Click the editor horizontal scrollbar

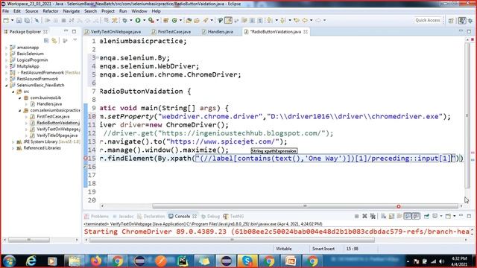[305, 206]
